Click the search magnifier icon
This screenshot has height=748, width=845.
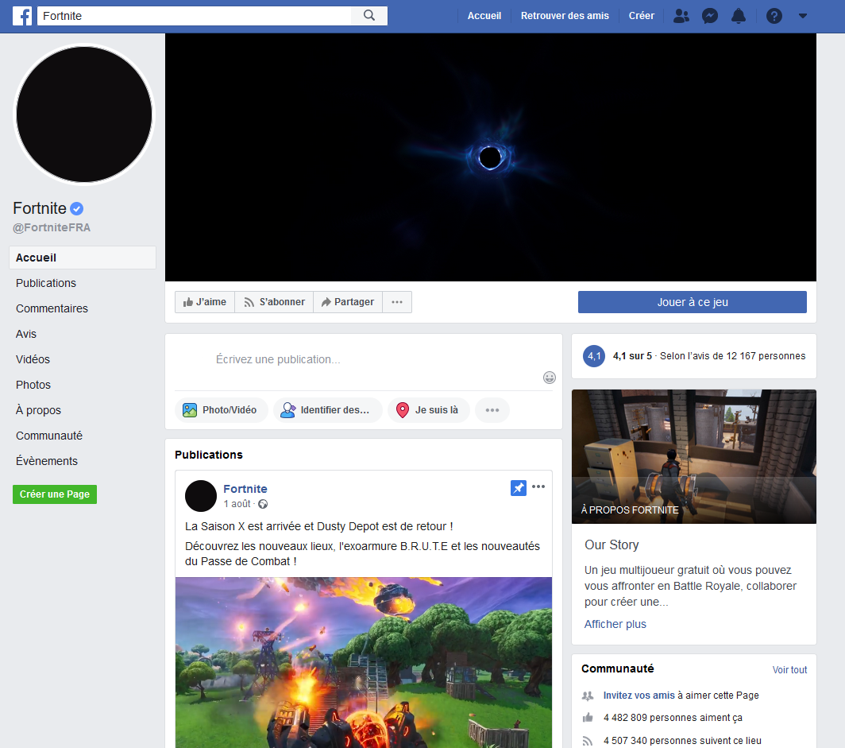(x=369, y=15)
